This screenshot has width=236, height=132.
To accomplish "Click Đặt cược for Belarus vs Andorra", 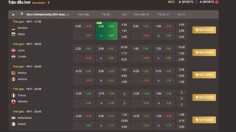I will pos(204,75).
